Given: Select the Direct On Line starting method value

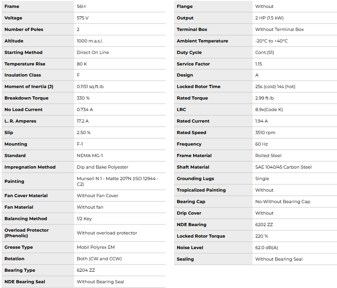Looking at the screenshot, I should point(93,52).
